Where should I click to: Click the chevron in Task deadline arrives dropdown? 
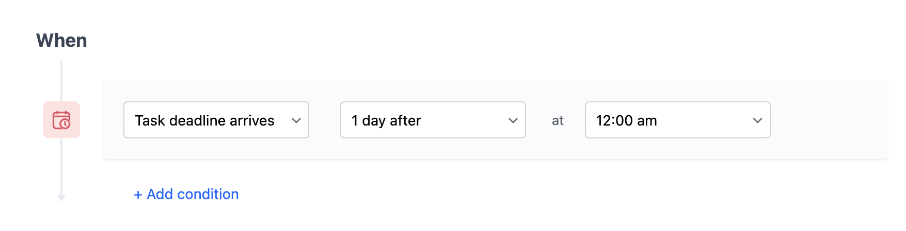296,120
